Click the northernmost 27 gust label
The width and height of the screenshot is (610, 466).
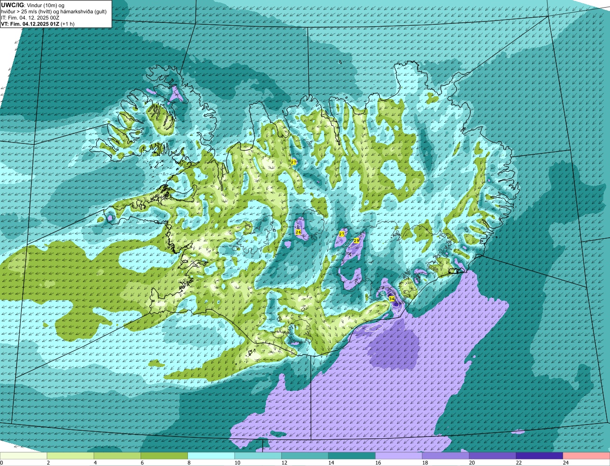294,162
